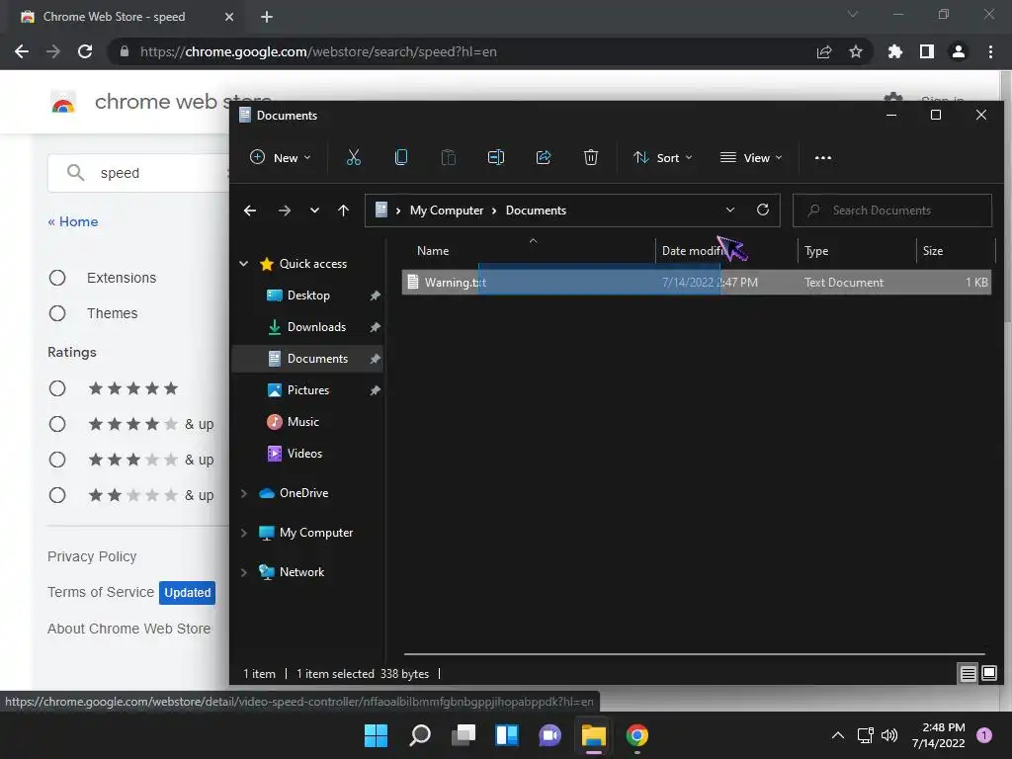Open Teams Chat on taskbar
The width and height of the screenshot is (1012, 759).
point(549,735)
